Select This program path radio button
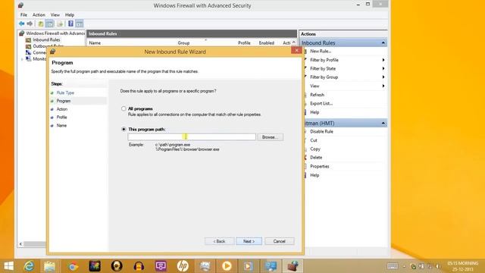This screenshot has width=485, height=273. click(124, 129)
